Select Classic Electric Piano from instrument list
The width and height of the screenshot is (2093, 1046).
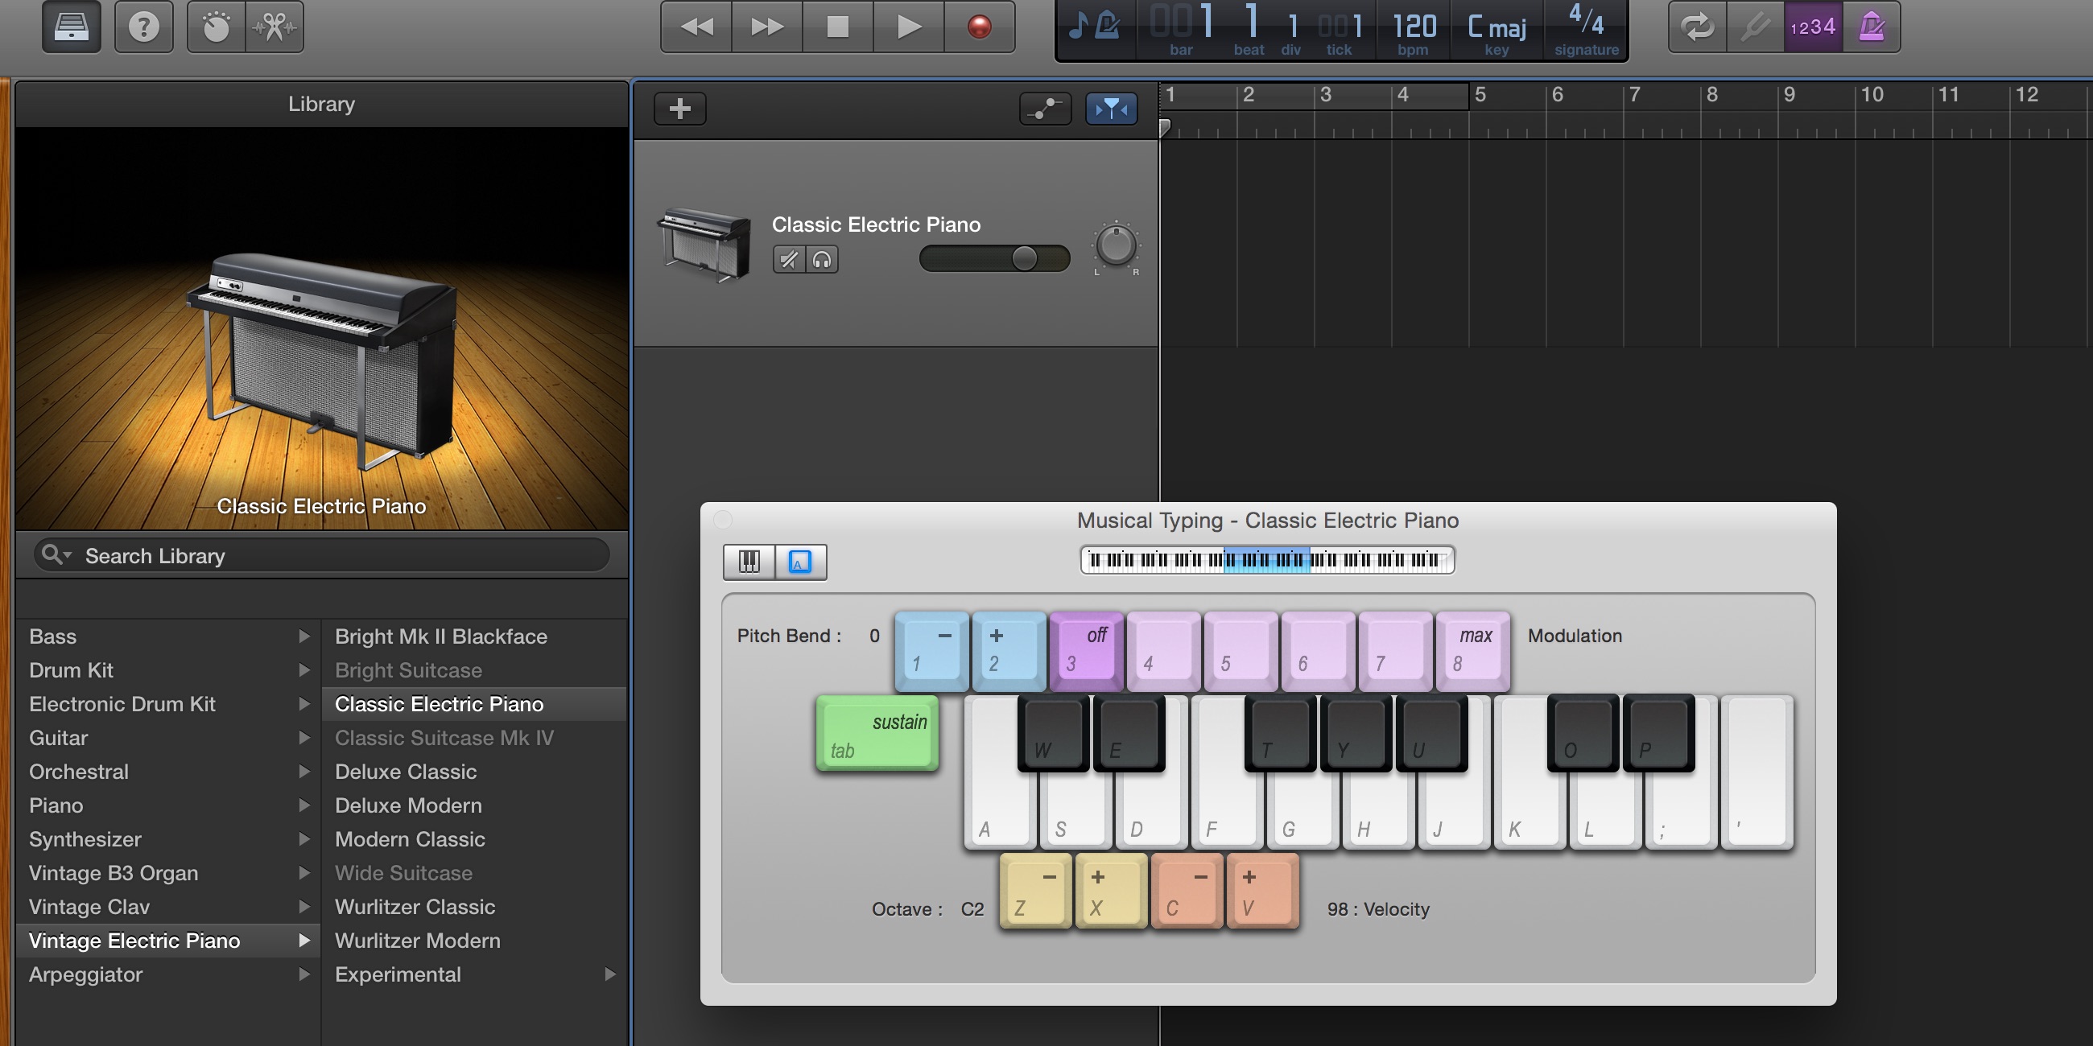click(440, 703)
